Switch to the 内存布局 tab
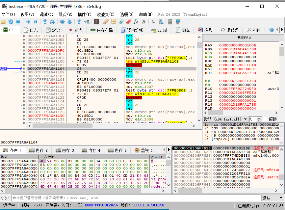Image resolution: width=285 pixels, height=210 pixels. pyautogui.click(x=102, y=30)
